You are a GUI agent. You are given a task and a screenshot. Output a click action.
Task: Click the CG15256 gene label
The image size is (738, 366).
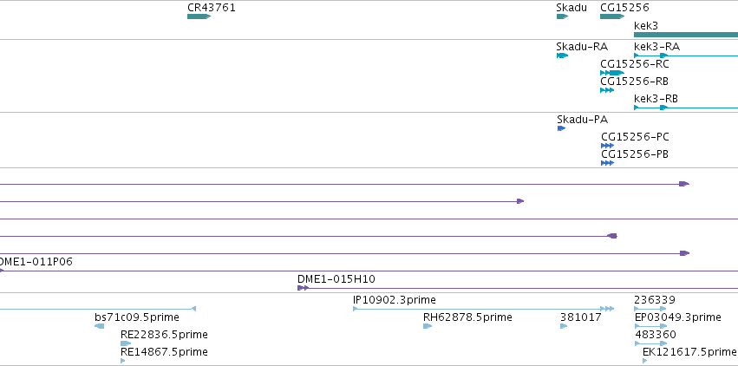[x=624, y=8]
